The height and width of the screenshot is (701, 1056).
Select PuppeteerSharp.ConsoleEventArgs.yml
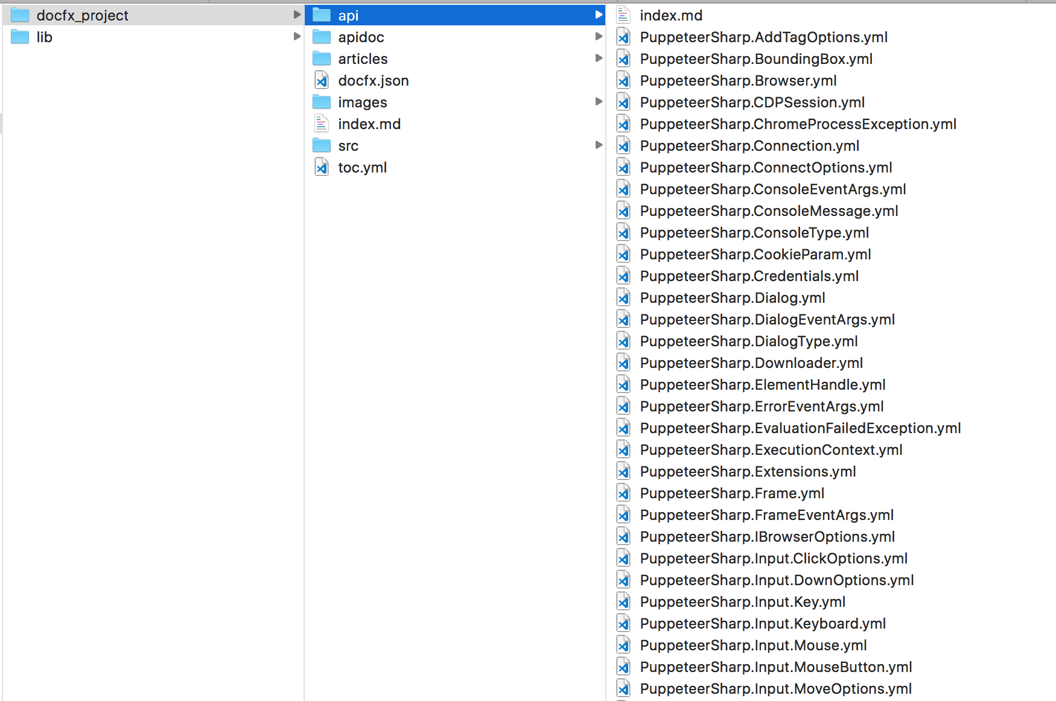coord(773,189)
